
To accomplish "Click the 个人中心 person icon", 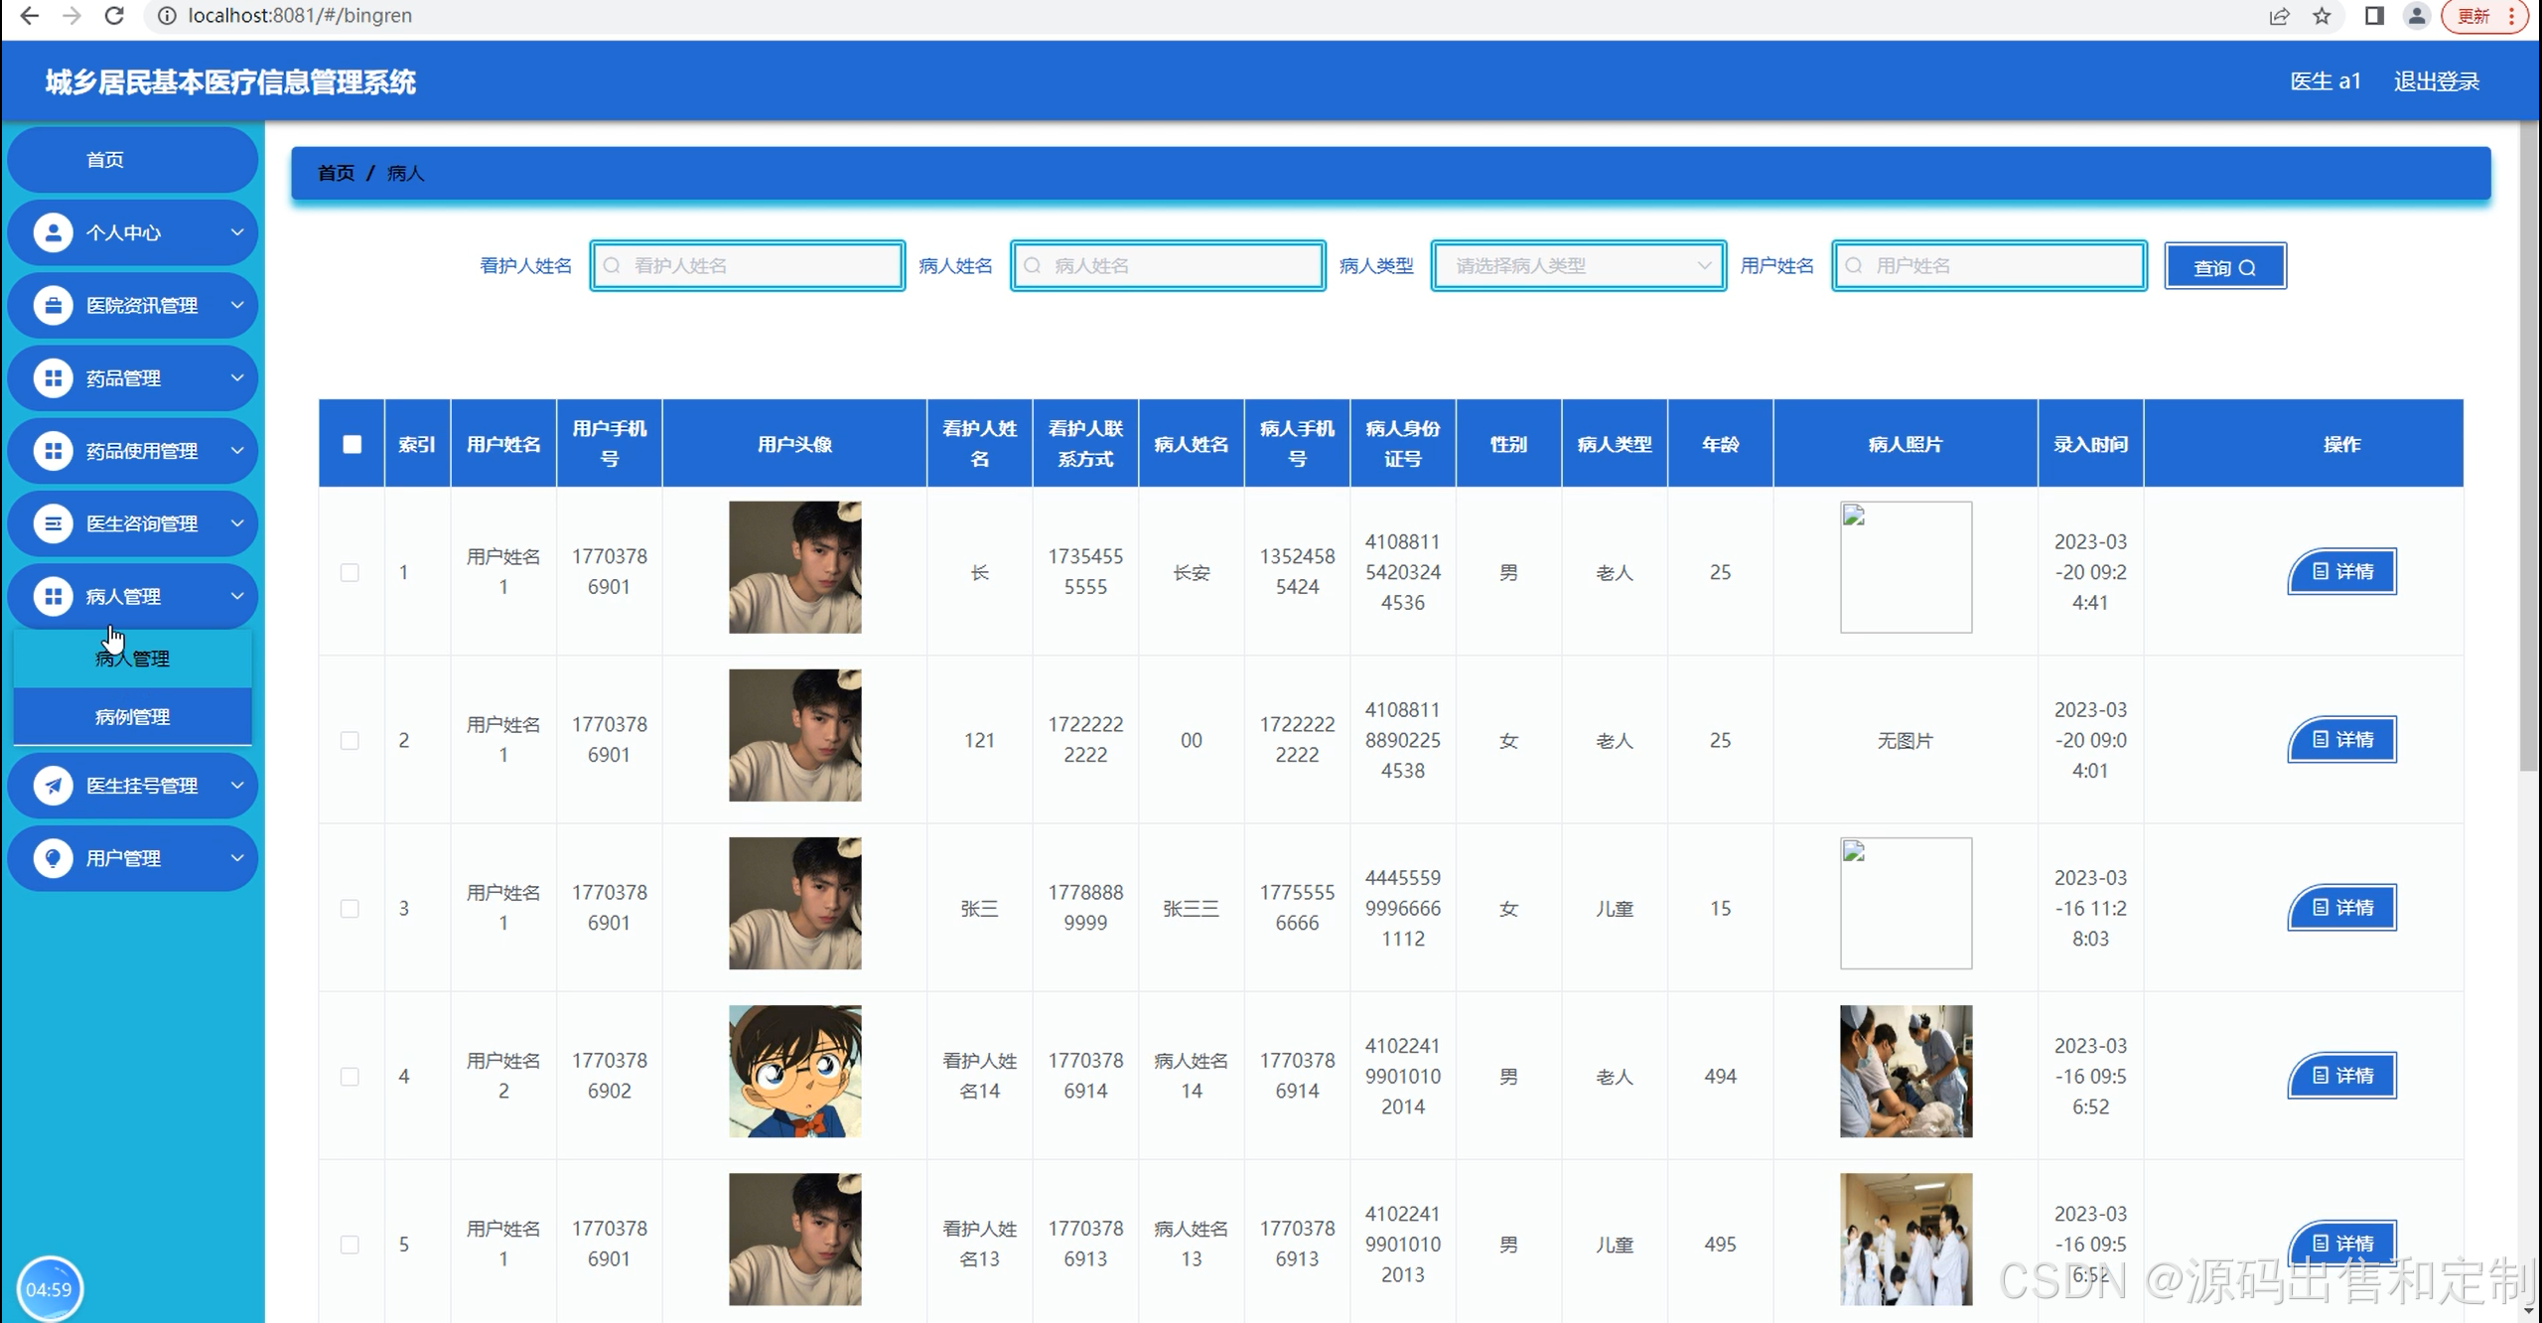I will (53, 232).
